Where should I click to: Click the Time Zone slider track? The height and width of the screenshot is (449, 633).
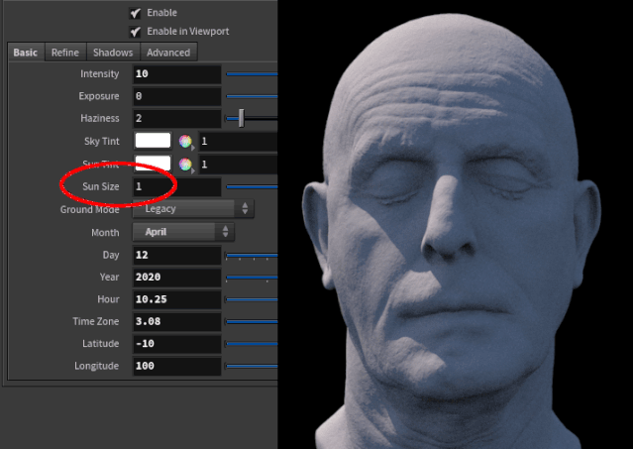tap(252, 322)
